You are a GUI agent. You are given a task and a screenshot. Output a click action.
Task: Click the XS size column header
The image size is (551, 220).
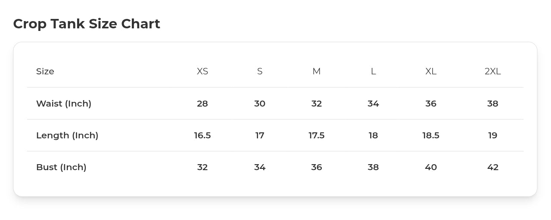pyautogui.click(x=202, y=71)
